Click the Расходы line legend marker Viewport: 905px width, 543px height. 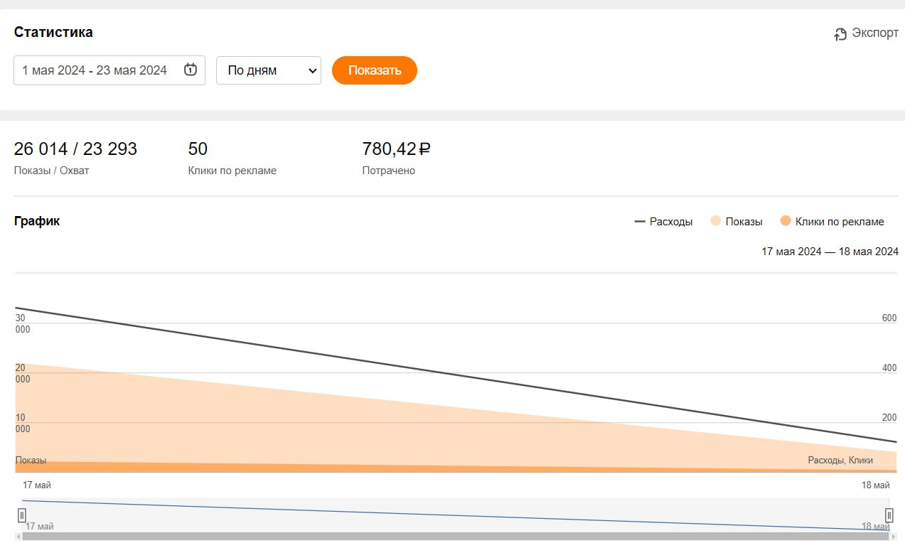coord(640,222)
